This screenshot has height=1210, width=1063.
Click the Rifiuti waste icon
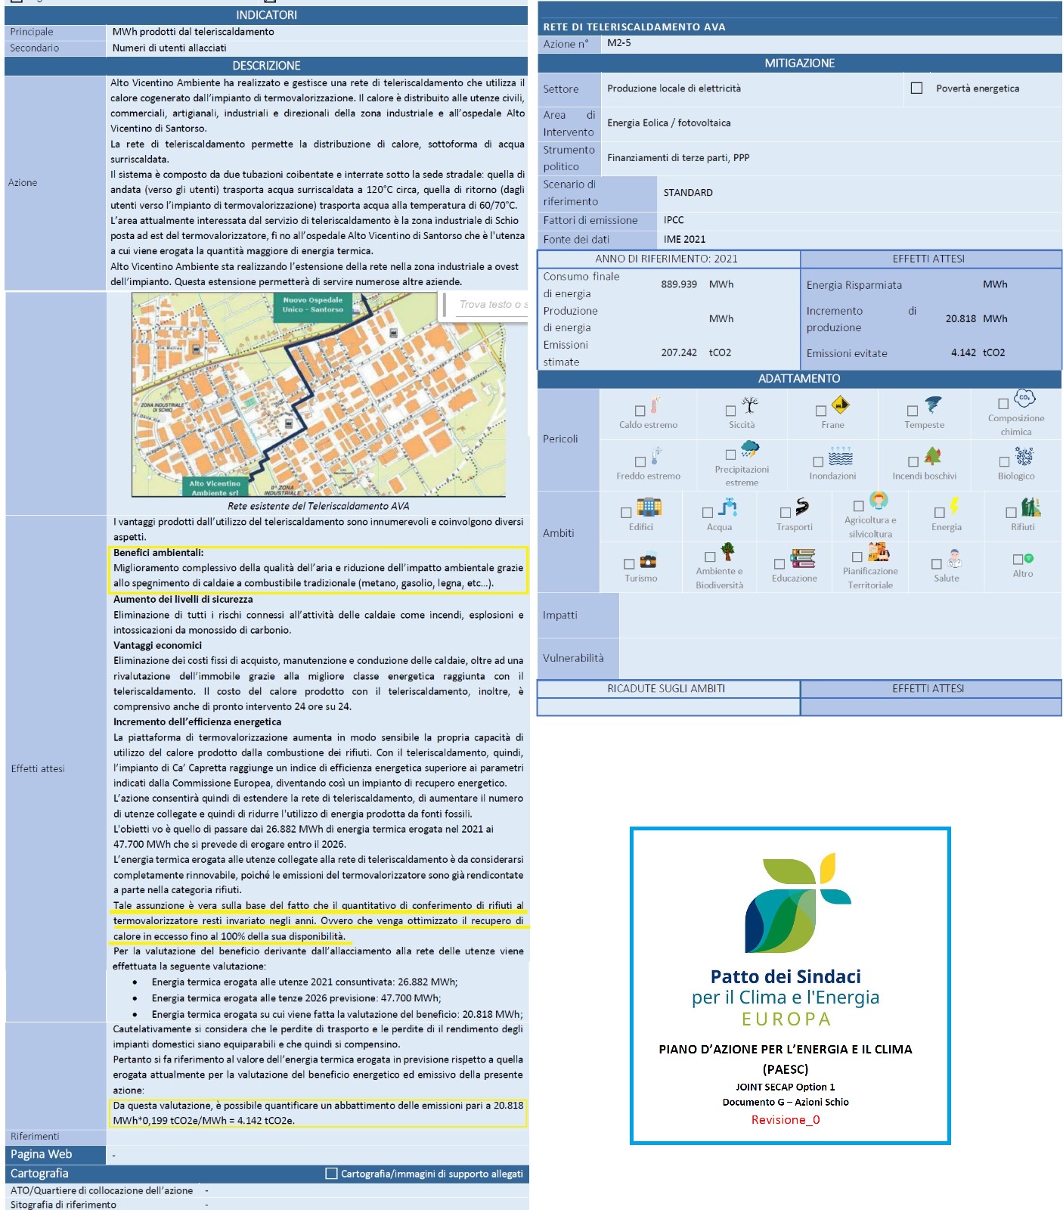[1030, 507]
